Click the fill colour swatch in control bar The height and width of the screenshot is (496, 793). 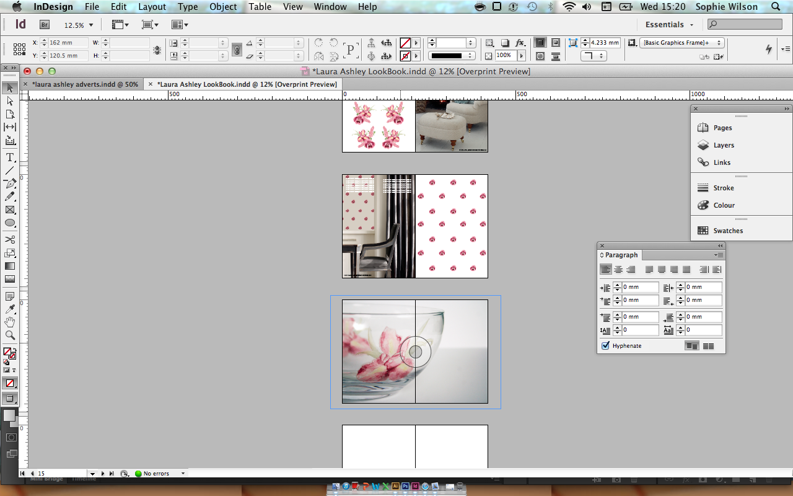coord(405,43)
